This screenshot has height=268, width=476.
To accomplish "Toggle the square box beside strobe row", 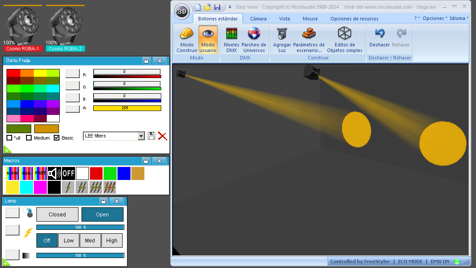I will (13, 230).
